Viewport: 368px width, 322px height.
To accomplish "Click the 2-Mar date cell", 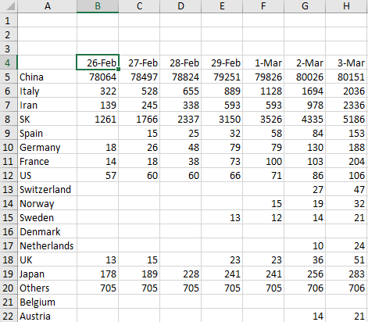I will click(x=305, y=63).
